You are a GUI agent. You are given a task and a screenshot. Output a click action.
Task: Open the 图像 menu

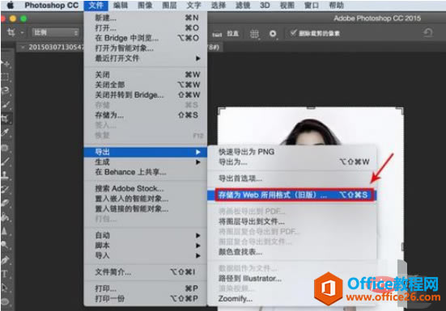point(145,5)
